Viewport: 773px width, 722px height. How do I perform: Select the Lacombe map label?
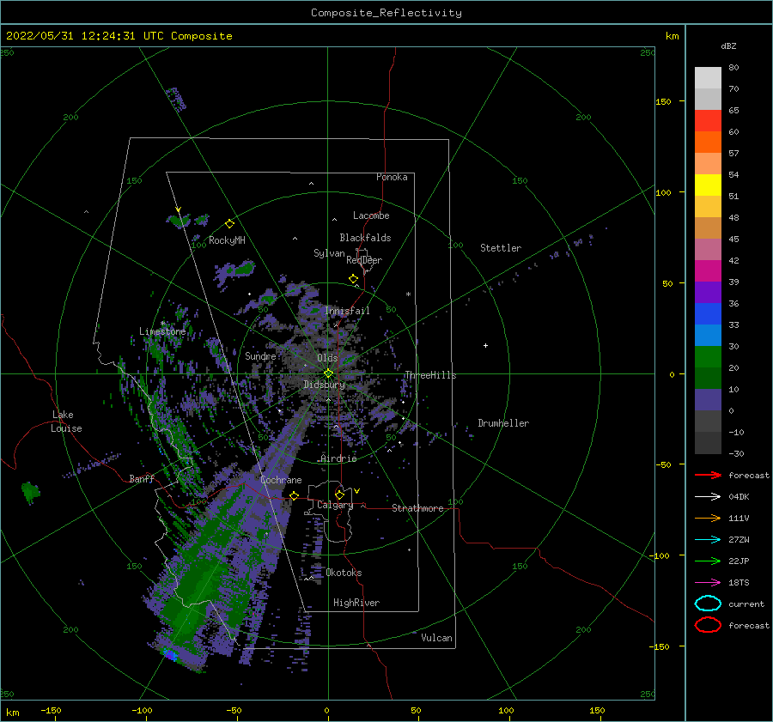point(371,215)
